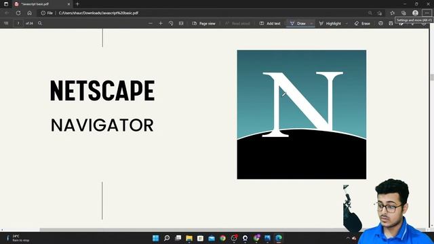Open Microsoft Edge from taskbar
The image size is (434, 244).
(279, 238)
